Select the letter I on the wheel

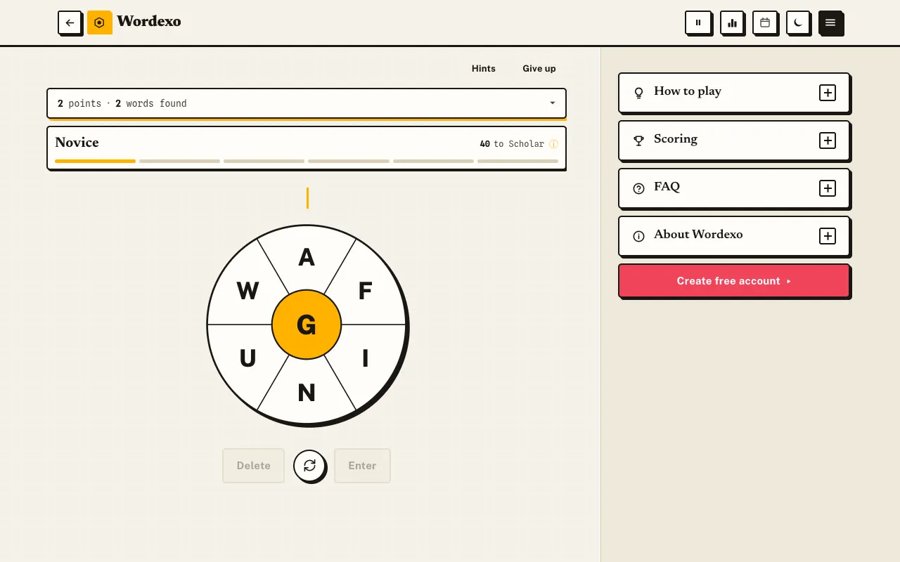[365, 359]
